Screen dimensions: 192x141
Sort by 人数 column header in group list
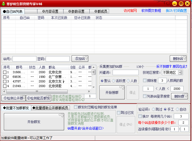coord(42,67)
